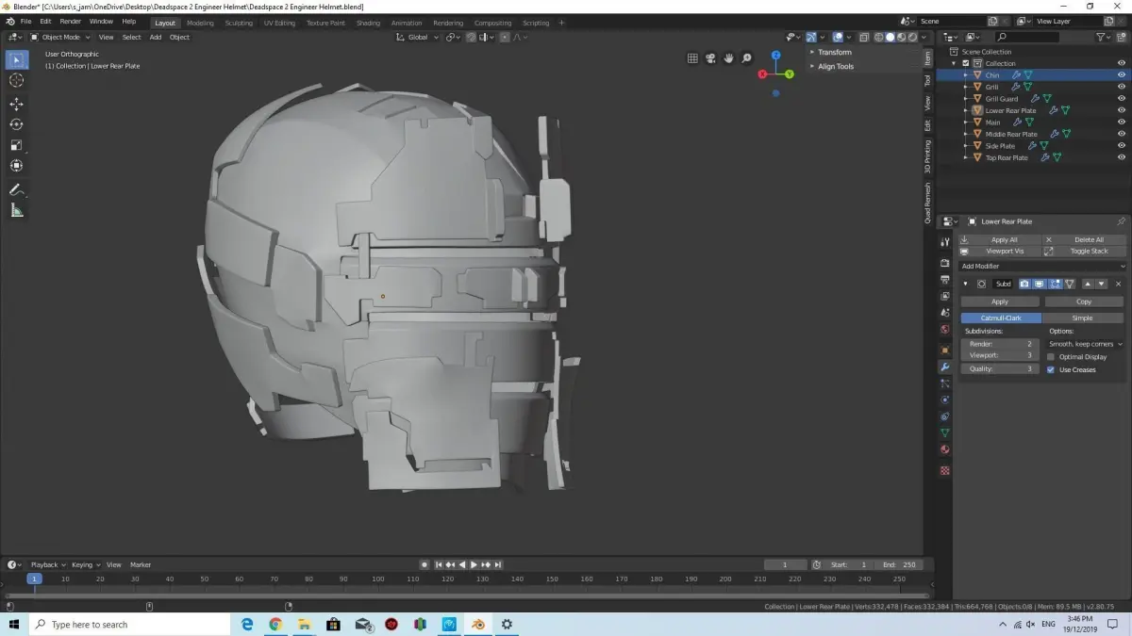Select the Move tool in the left toolbar
The image size is (1132, 636).
(x=16, y=104)
